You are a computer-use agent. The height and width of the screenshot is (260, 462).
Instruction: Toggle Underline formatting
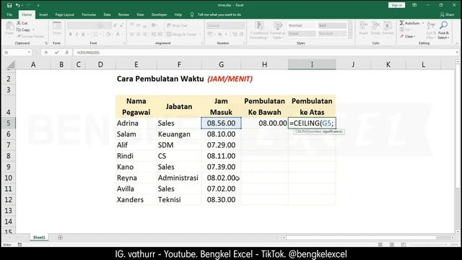pos(84,34)
